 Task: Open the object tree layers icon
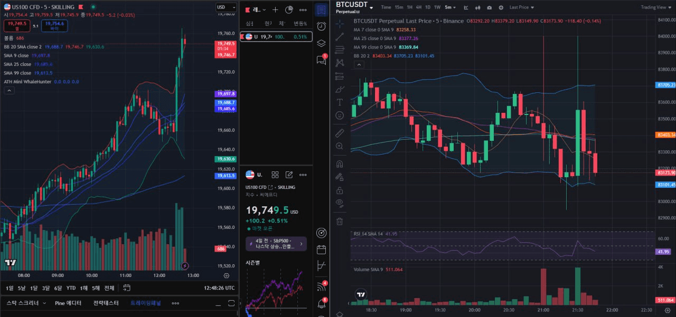point(321,43)
